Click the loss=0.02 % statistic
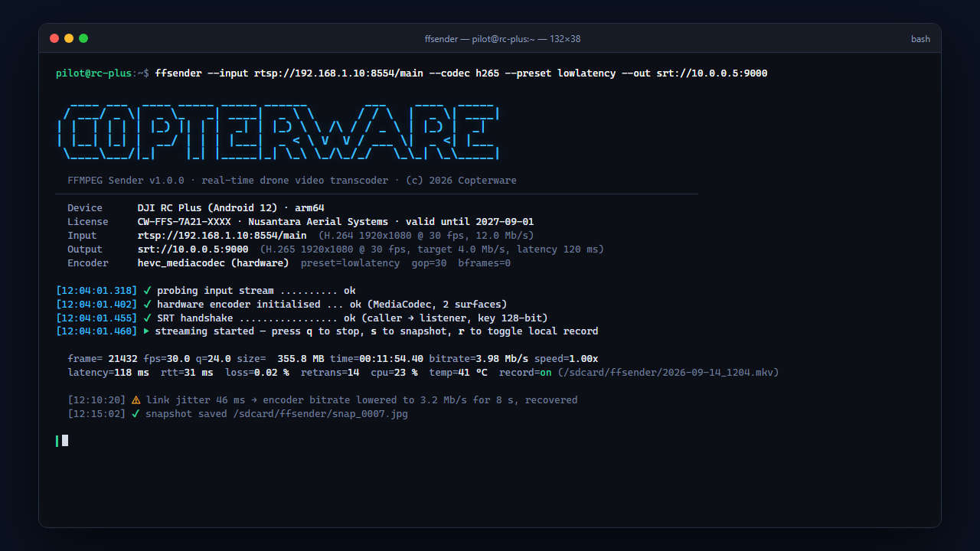 click(x=257, y=373)
